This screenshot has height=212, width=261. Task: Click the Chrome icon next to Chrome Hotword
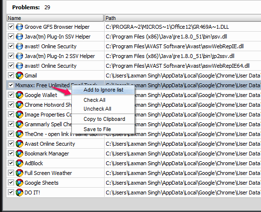pos(20,105)
